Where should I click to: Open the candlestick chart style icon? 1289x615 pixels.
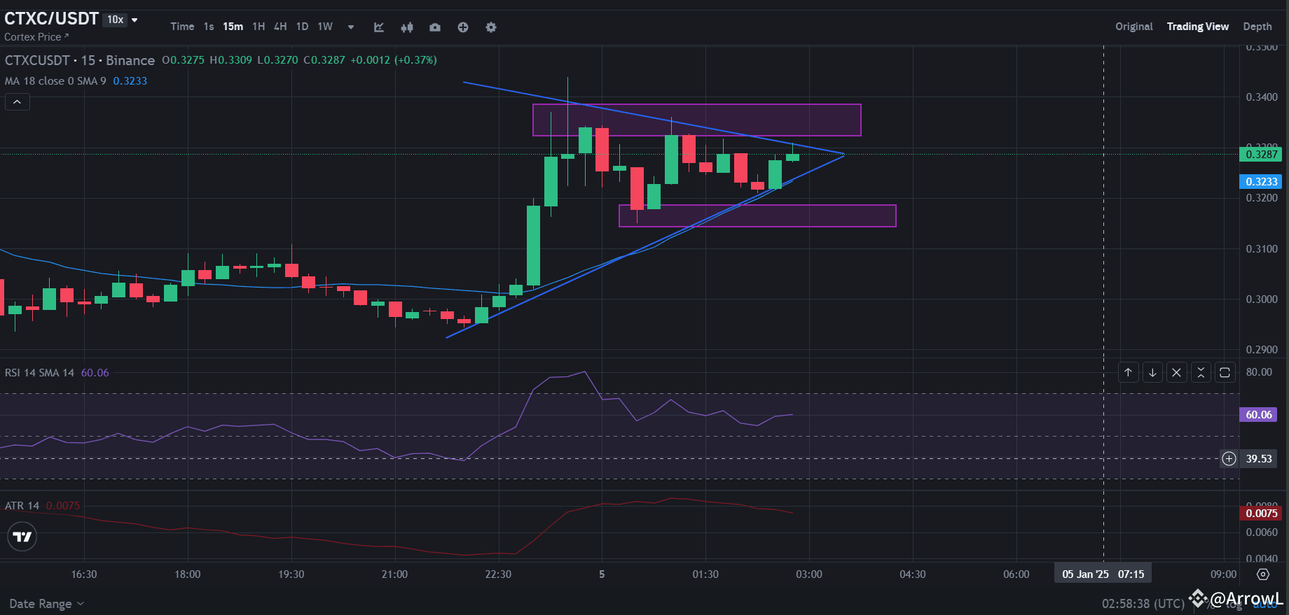coord(407,27)
